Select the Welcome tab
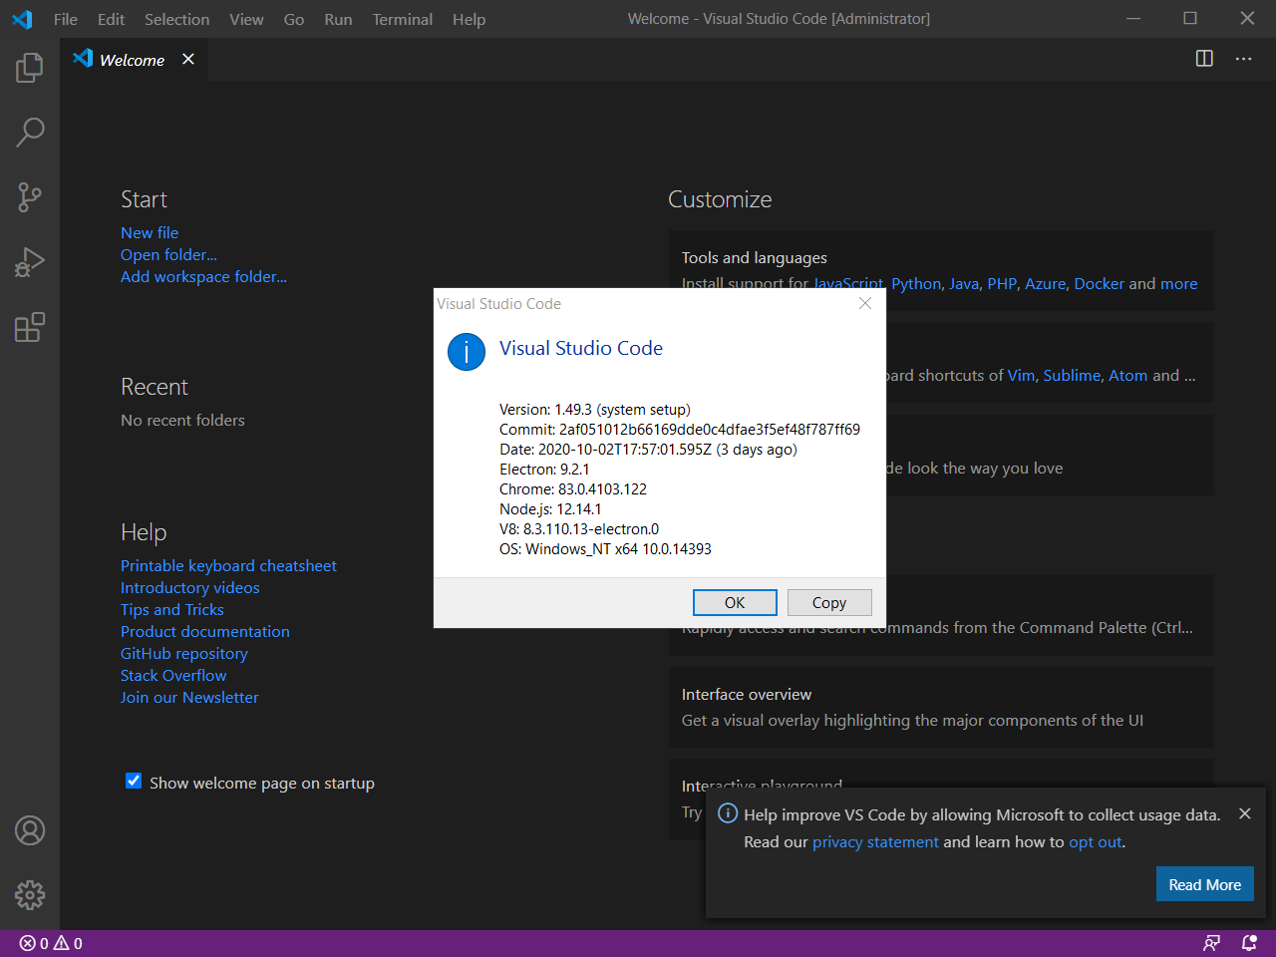 132,60
